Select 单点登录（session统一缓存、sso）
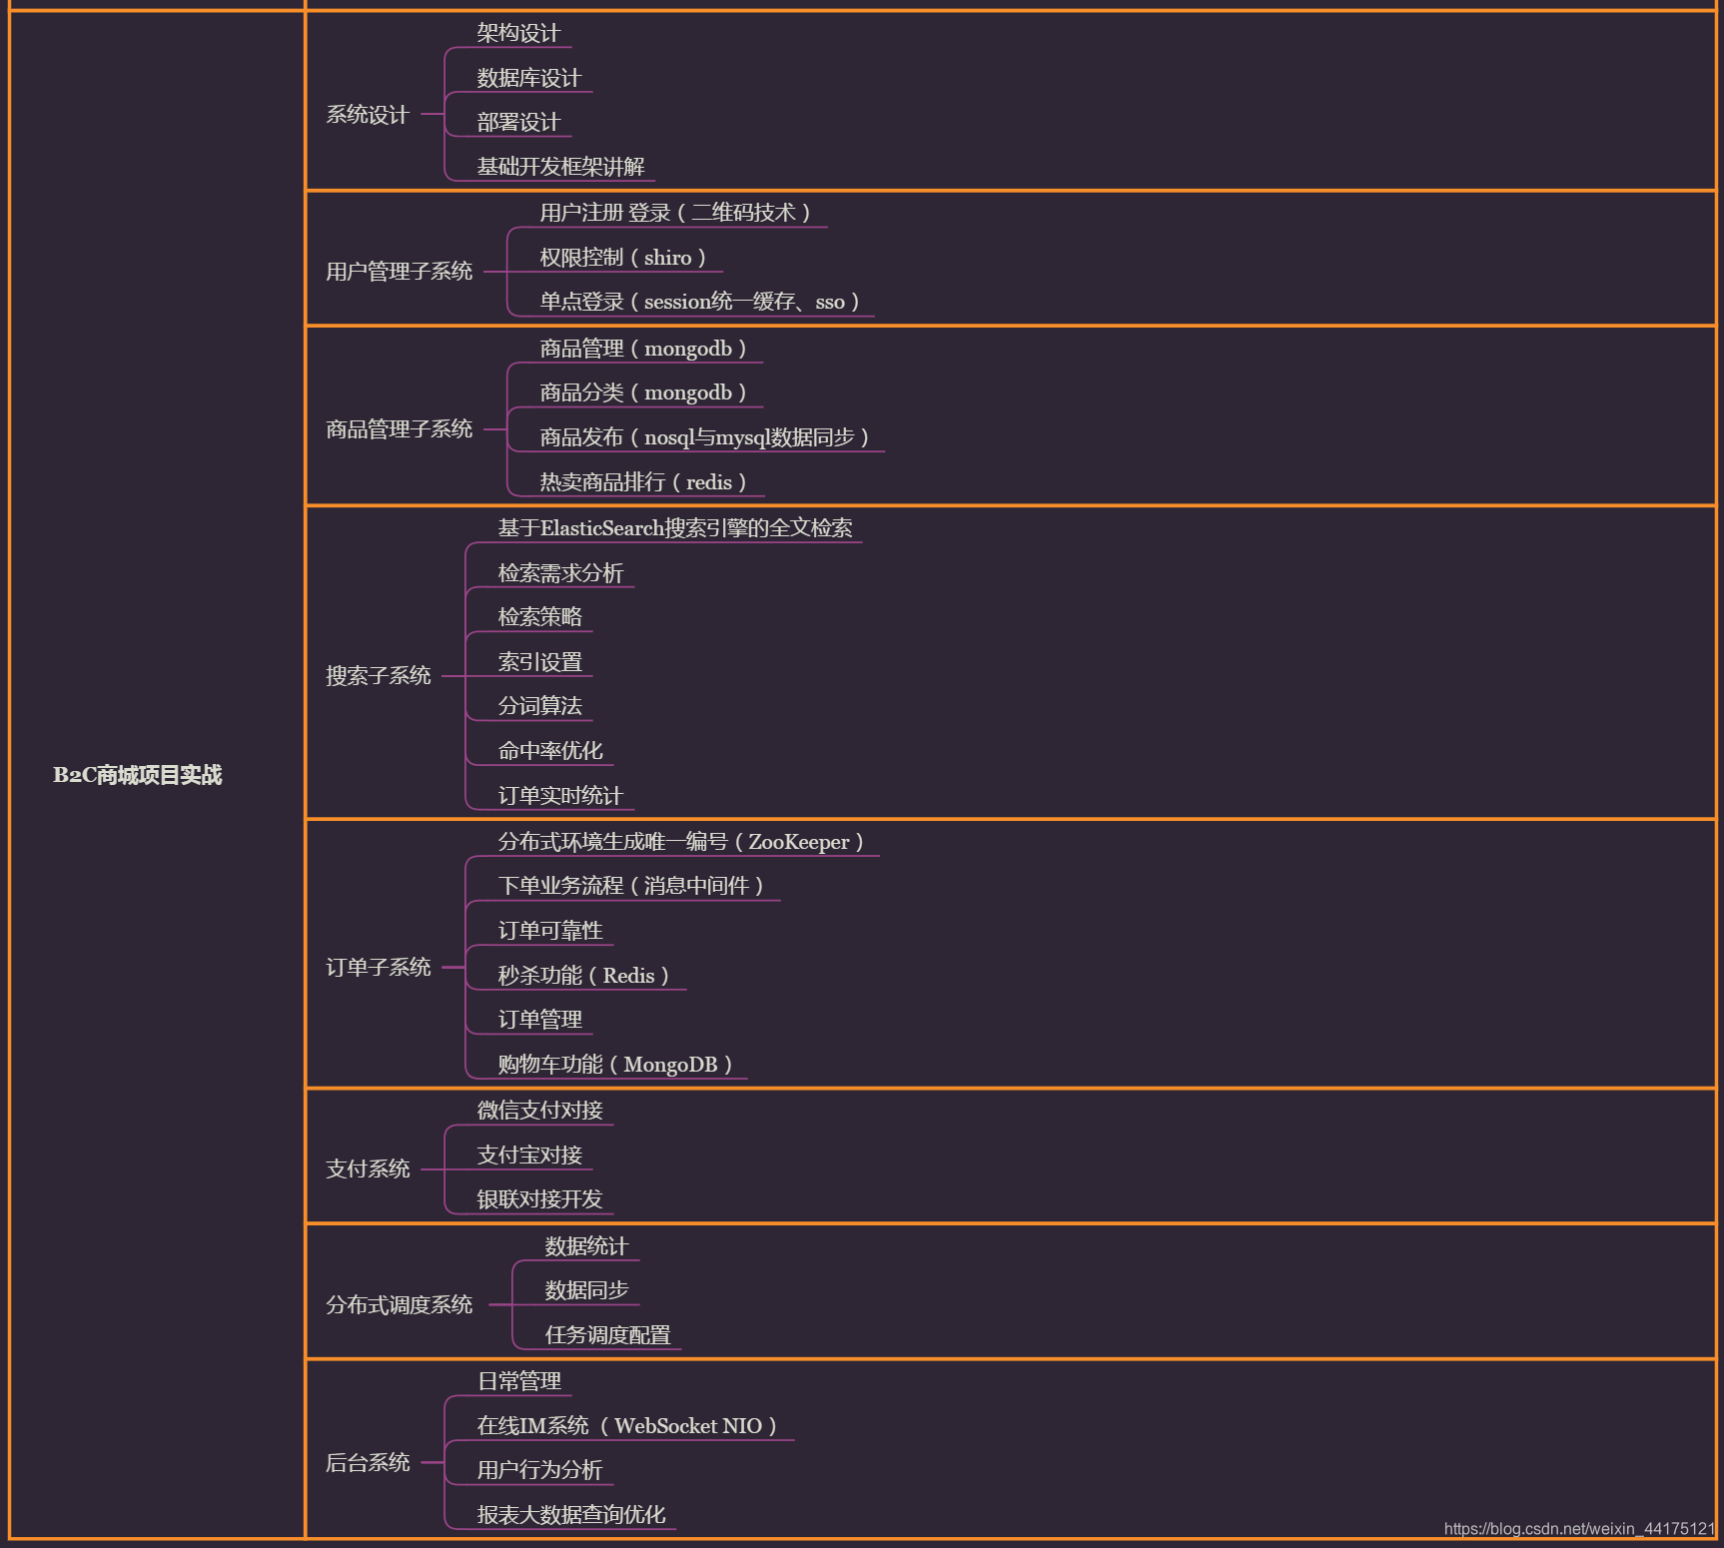 [x=701, y=302]
